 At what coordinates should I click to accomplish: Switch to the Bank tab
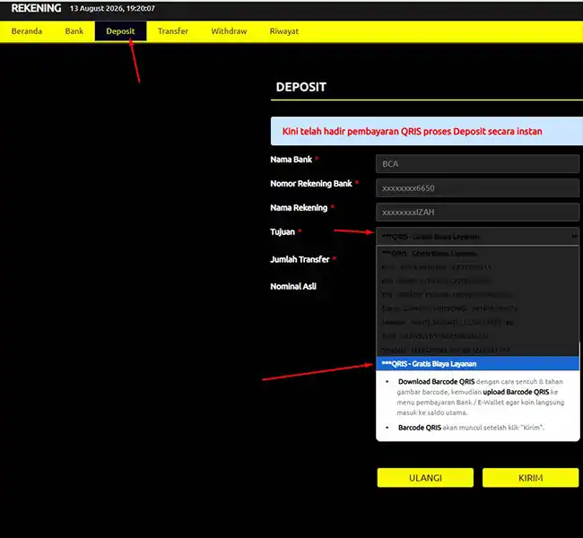coord(74,31)
